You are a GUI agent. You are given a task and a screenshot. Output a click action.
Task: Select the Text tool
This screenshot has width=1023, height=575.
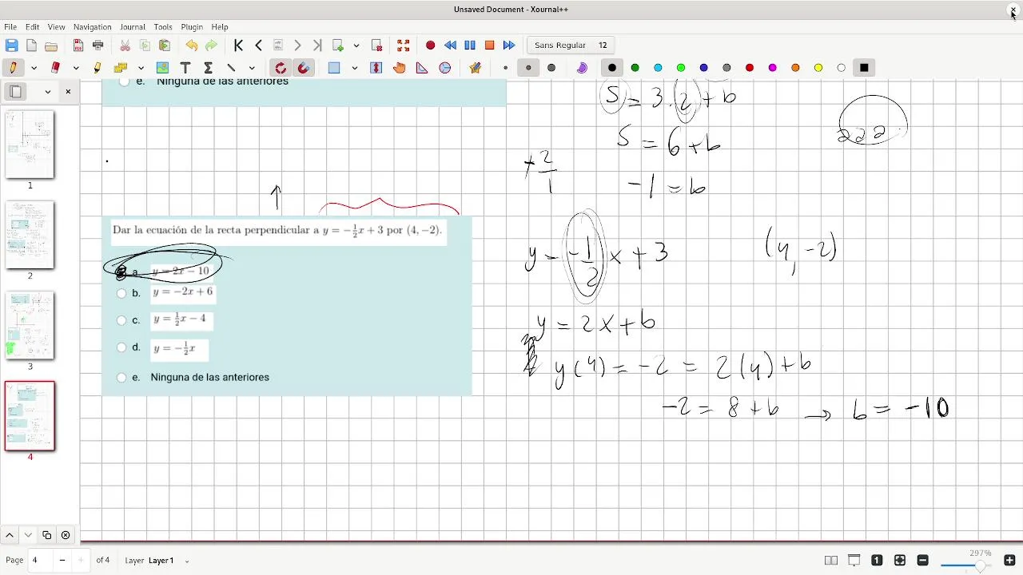(185, 68)
